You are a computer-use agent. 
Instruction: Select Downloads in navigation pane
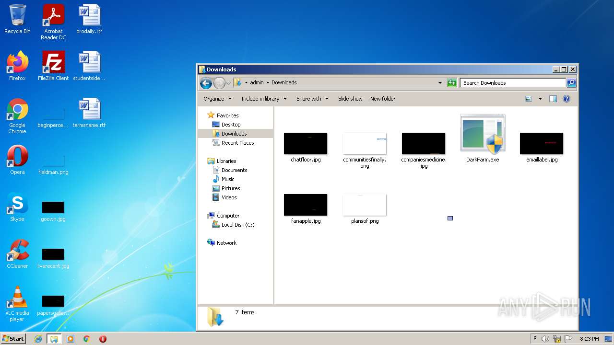[x=234, y=134]
